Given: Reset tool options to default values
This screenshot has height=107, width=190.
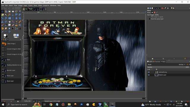Looking at the screenshot, I should pos(185,59).
